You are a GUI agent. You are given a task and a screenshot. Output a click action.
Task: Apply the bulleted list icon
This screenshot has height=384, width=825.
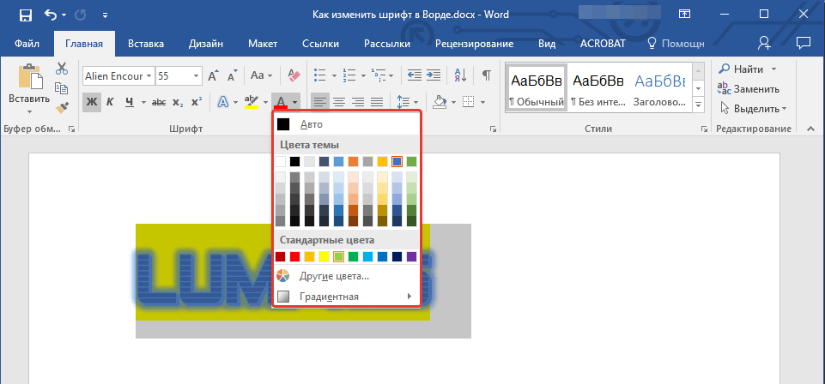pos(319,75)
